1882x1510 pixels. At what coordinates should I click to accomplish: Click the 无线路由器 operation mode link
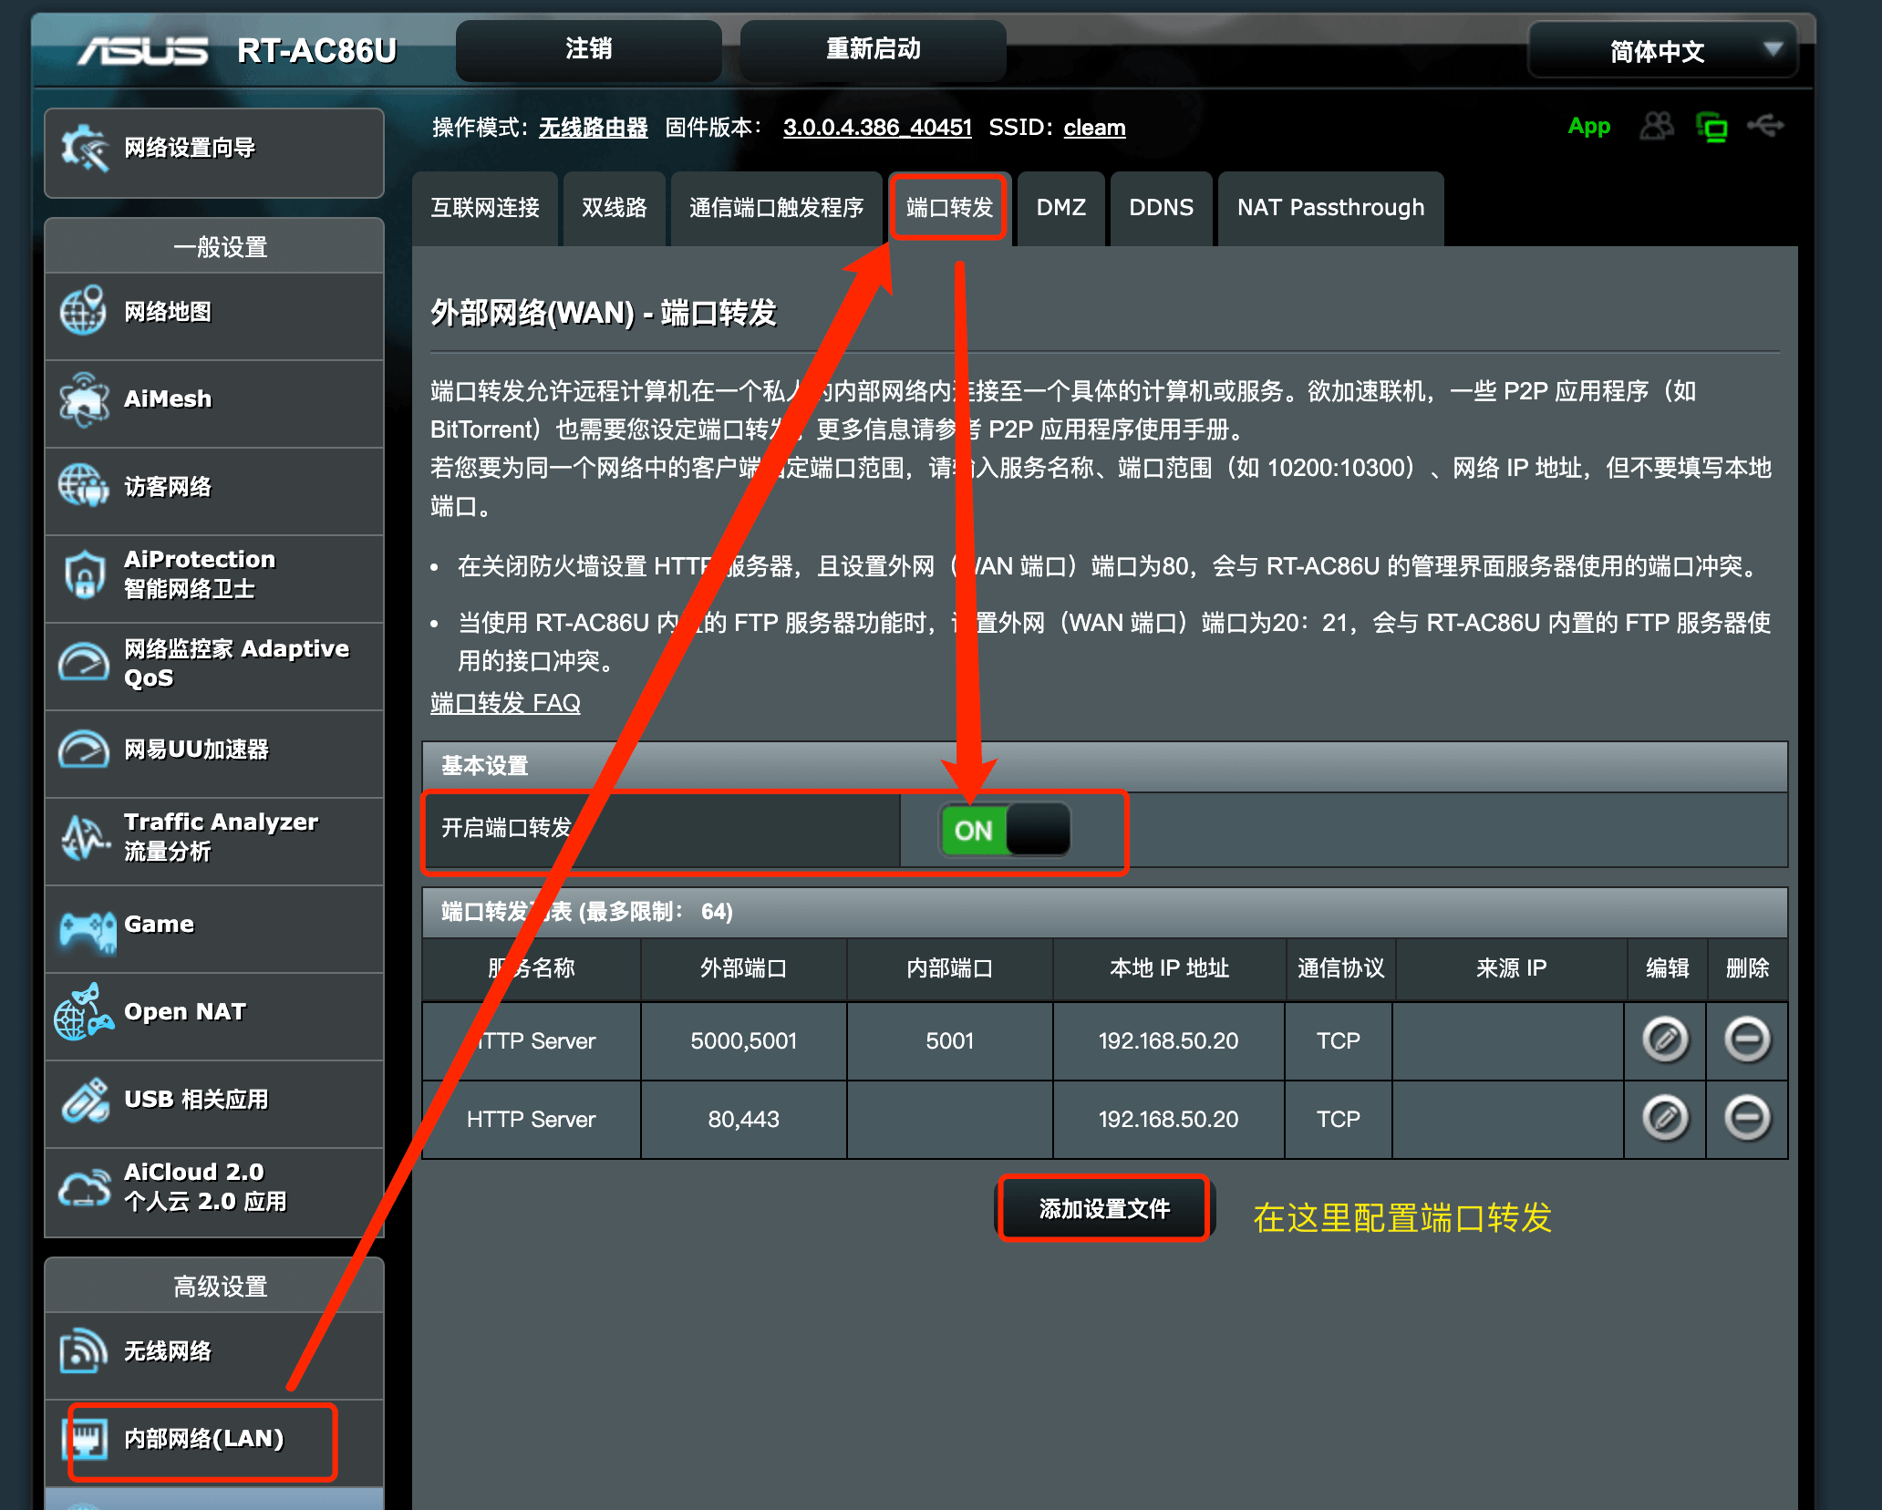coord(594,128)
